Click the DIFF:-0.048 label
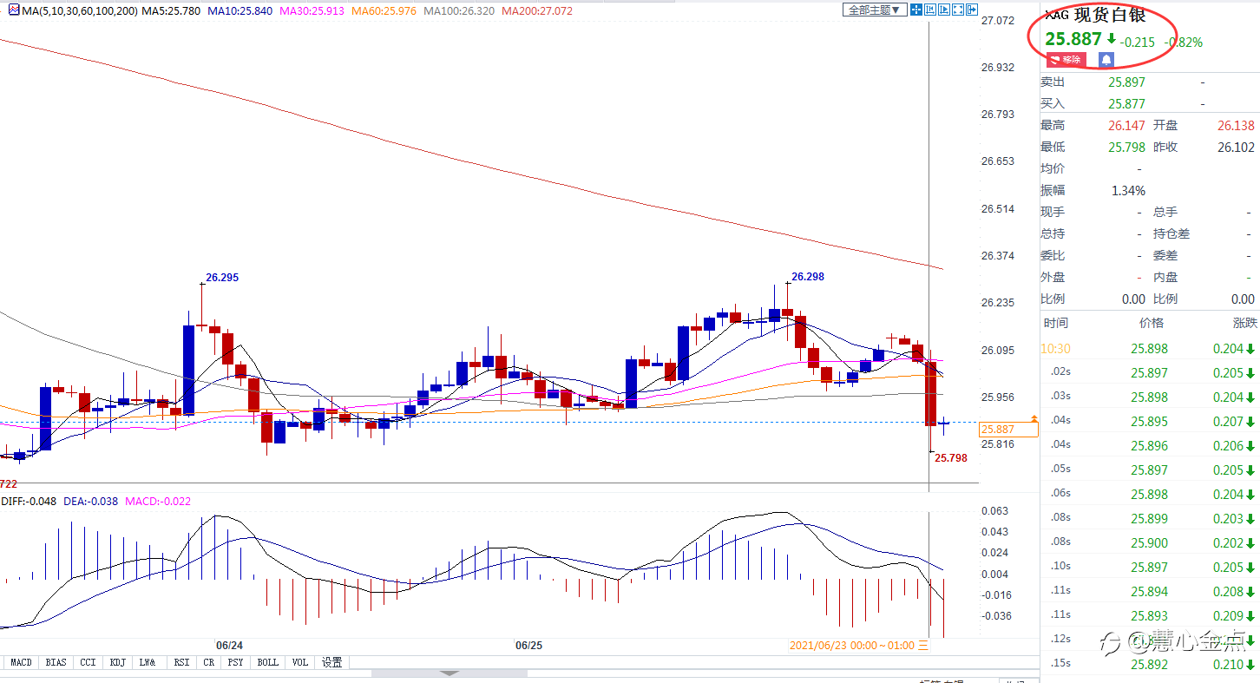This screenshot has height=683, width=1260. (29, 502)
